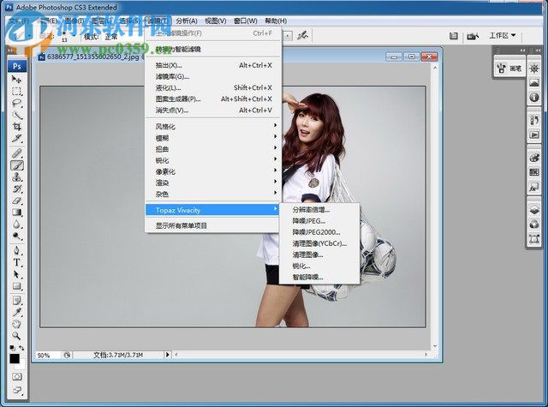Expand the Pixelate (像素化) submenu
This screenshot has height=407, width=548.
pyautogui.click(x=213, y=171)
